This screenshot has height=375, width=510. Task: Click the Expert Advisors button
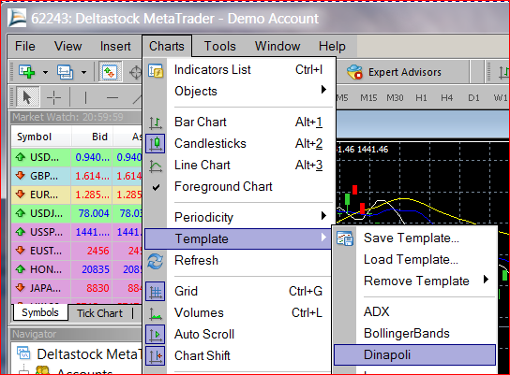click(x=394, y=72)
